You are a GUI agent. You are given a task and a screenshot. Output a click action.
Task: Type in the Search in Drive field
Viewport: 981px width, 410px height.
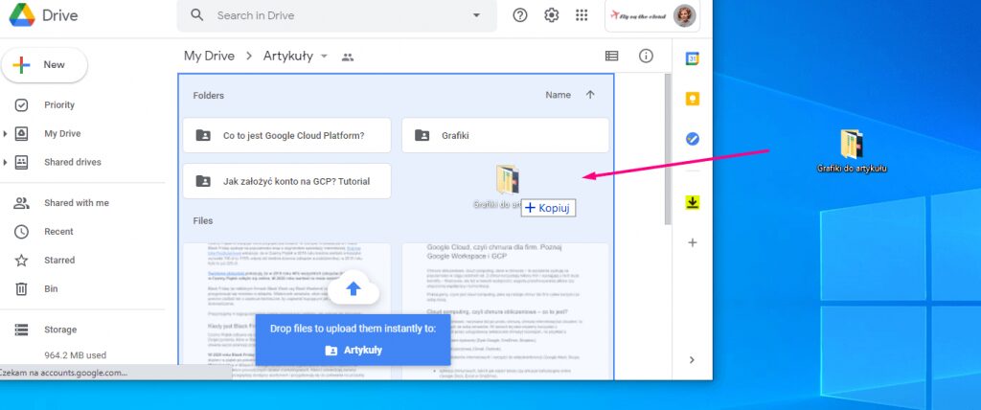337,15
